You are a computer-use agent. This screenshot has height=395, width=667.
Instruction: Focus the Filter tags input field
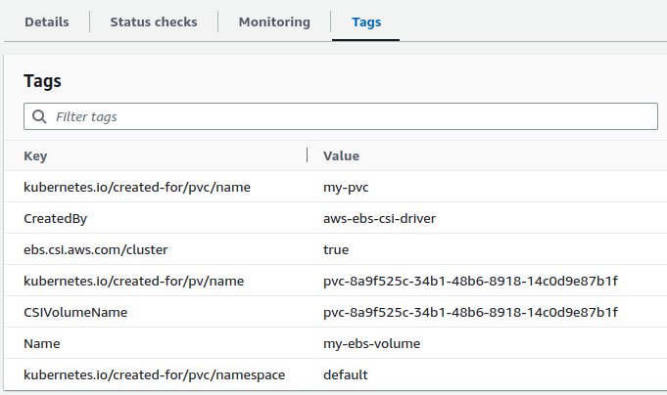[x=353, y=116]
